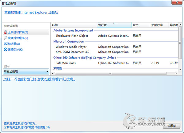The width and height of the screenshot is (184, 133).
Task: Click the 关闭(L) button
Action: (x=171, y=126)
